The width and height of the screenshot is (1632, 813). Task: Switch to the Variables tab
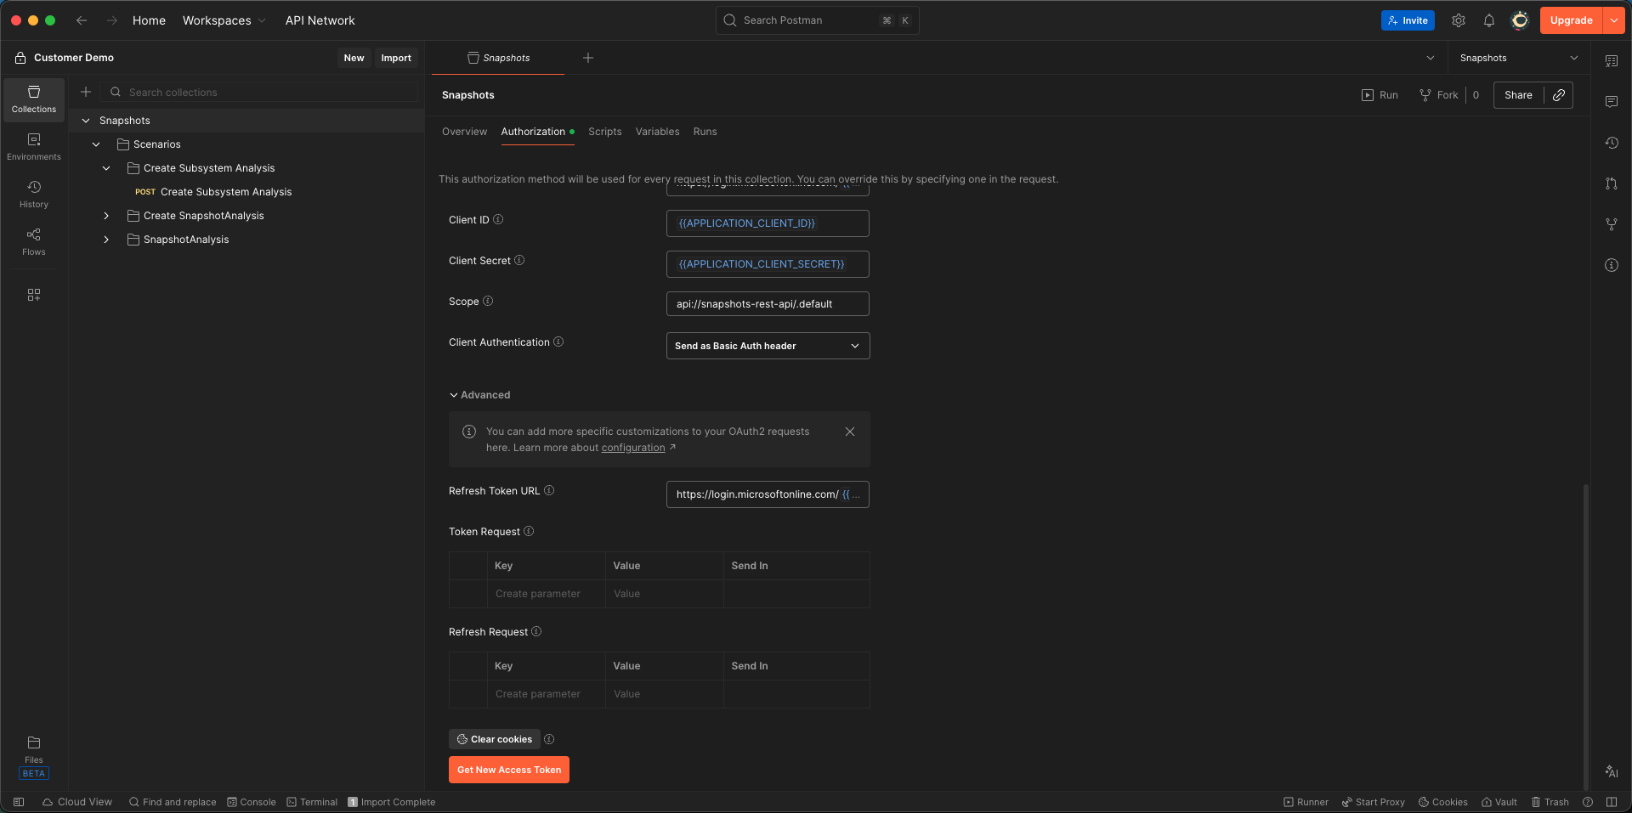pos(657,132)
